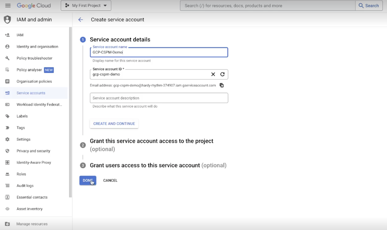387x230 pixels.
Task: Select Audit logs from the sidebar
Action: coord(25,185)
